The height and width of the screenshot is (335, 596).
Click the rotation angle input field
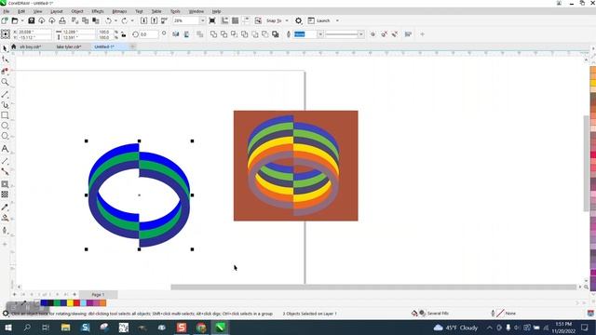point(149,34)
